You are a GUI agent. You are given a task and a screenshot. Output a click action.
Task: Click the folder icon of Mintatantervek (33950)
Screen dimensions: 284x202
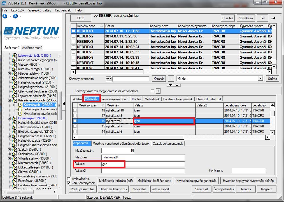pyautogui.click(x=15, y=163)
